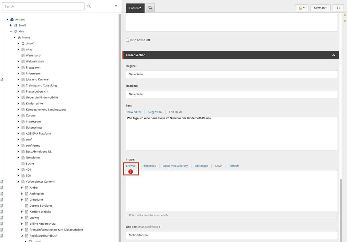The image size is (347, 242).
Task: Switch to the Content tab
Action: (x=135, y=8)
